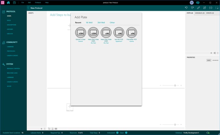Viewport: 220px width, 135px height.
Task: Open Machine Logs under System
Action: 12,73
